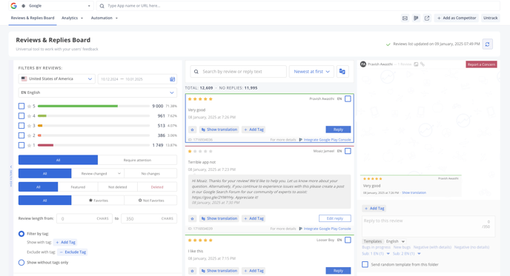Click the copy link icon beside Pravish Awasthi

point(423,64)
